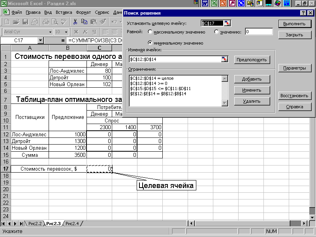
Task: Run the spelling check icon
Action: (64, 22)
